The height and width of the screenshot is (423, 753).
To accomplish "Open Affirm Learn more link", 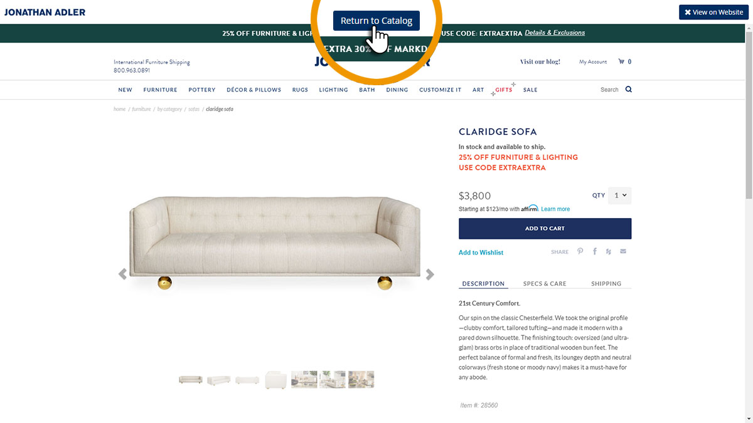I will [555, 209].
